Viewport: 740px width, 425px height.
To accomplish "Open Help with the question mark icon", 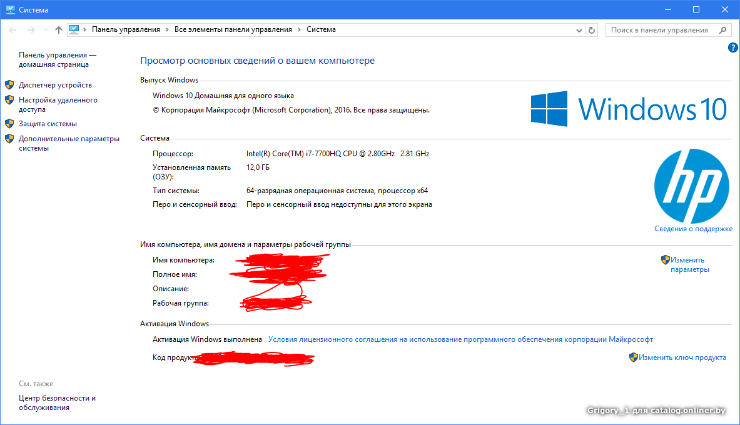I will point(733,47).
